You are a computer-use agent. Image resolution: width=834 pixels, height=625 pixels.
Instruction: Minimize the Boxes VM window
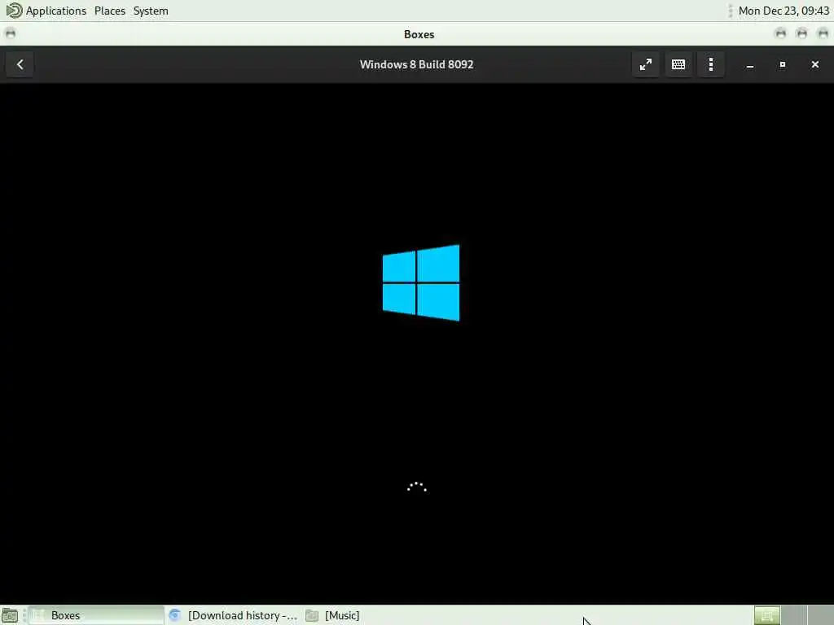pos(750,65)
